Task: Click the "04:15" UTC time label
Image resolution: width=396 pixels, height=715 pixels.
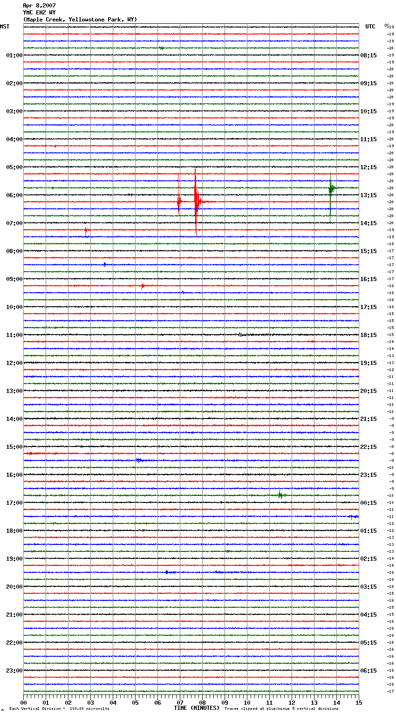Action: coord(369,615)
